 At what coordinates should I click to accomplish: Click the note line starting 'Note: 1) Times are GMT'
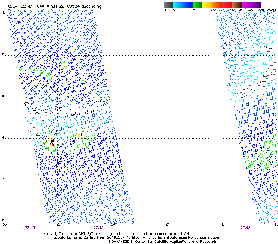[x=116, y=234]
